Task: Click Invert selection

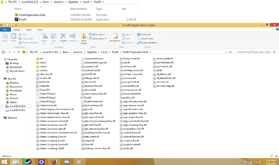Action: tap(147, 43)
